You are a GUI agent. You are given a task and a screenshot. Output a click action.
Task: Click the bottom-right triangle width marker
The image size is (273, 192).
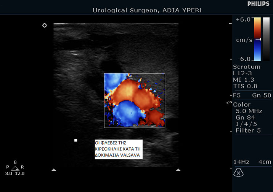tap(178, 170)
